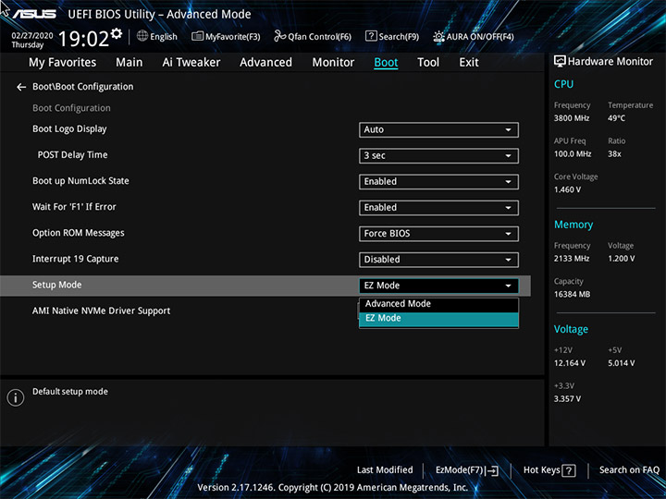Click the +12V reading 12.164 V
The height and width of the screenshot is (499, 666).
click(570, 363)
